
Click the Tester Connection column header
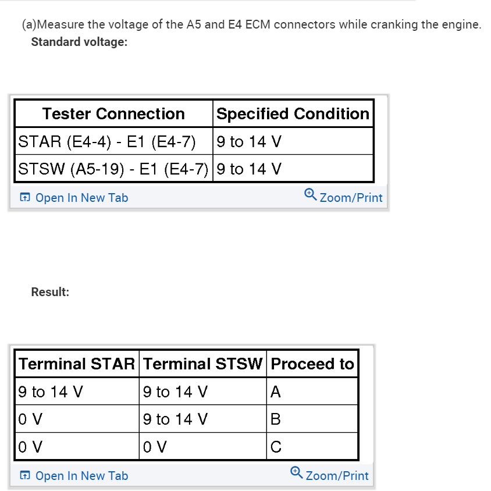(x=113, y=114)
